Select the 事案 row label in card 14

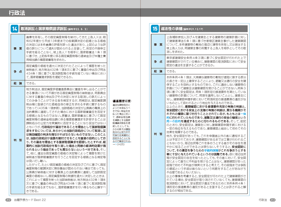pyautogui.click(x=18, y=48)
